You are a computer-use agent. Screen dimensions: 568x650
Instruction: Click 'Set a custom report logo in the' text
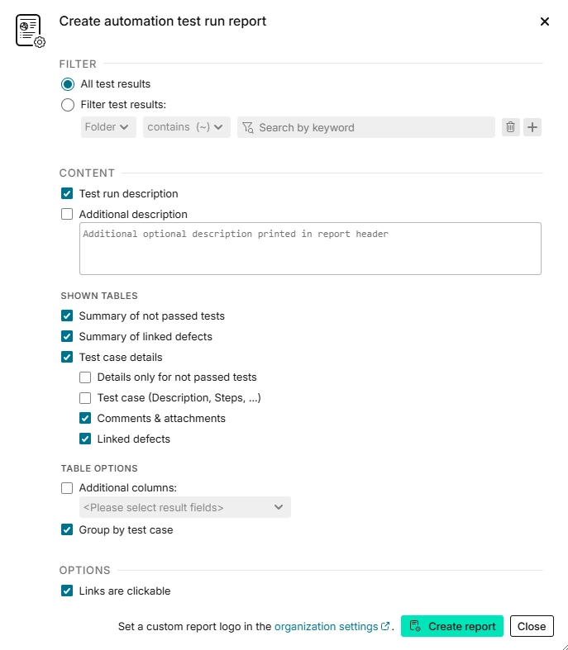tap(194, 626)
